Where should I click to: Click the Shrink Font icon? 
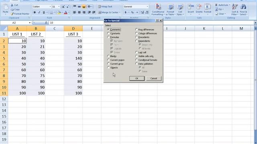click(x=67, y=7)
